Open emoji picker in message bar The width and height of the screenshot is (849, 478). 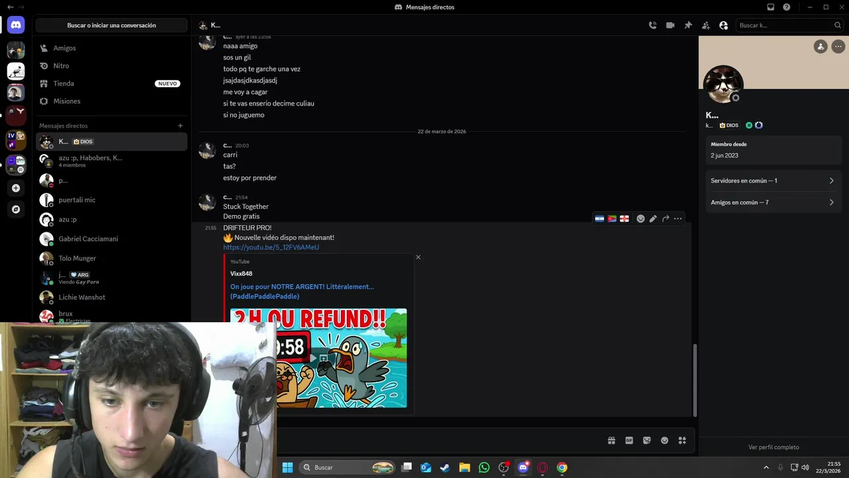coord(665,440)
